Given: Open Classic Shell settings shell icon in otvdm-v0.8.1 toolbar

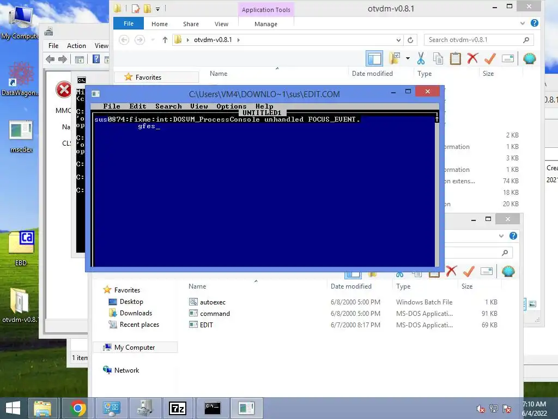Looking at the screenshot, I should coord(530,58).
